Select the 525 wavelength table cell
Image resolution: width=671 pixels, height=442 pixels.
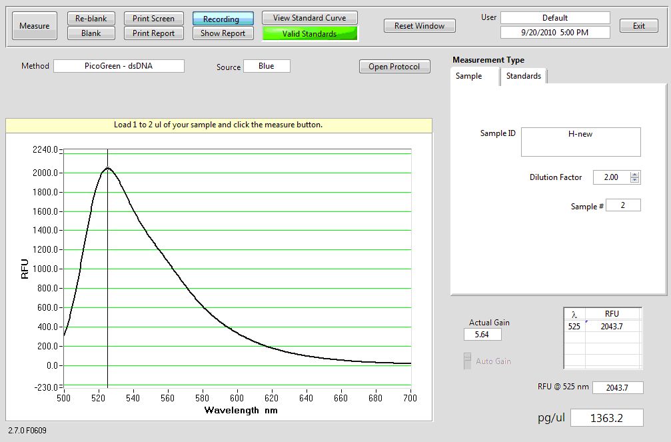574,327
